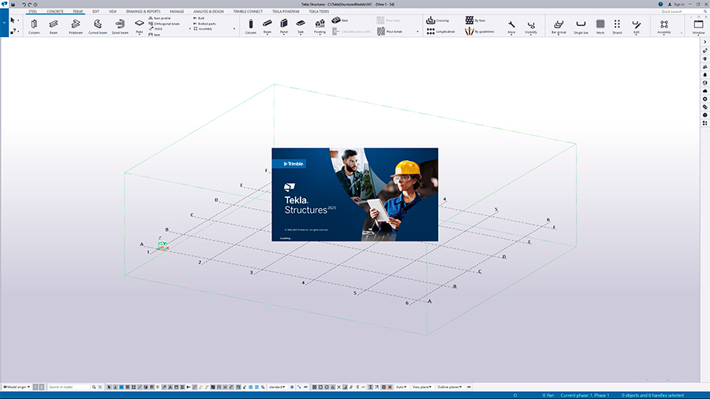This screenshot has height=399, width=710.
Task: Click the Crossing rebar icon
Action: 438,20
